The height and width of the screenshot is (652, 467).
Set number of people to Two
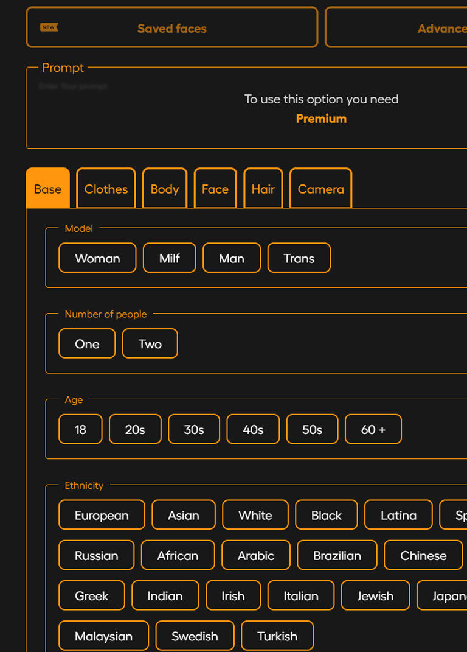click(150, 344)
